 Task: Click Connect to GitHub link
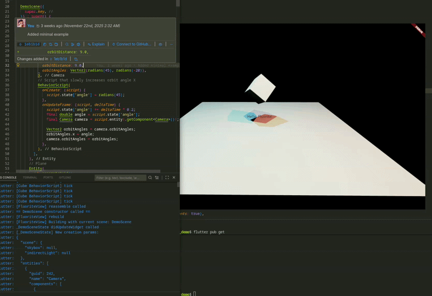point(132,44)
